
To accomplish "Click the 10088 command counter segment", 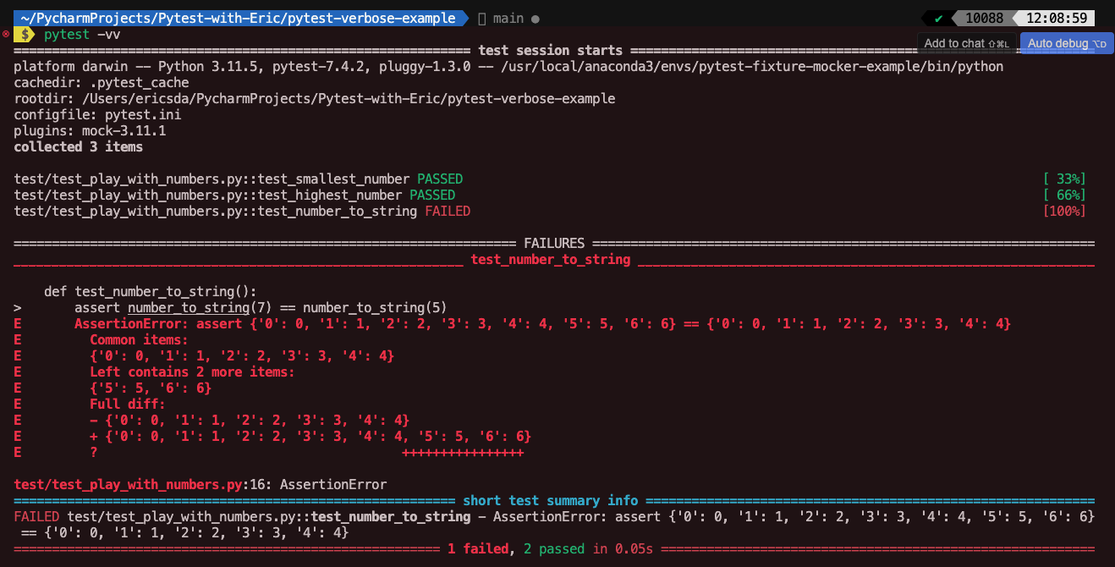I will [984, 18].
